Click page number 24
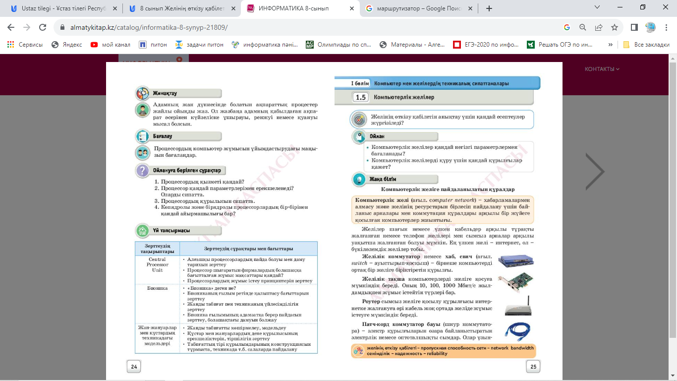The width and height of the screenshot is (677, 381). pyautogui.click(x=134, y=366)
